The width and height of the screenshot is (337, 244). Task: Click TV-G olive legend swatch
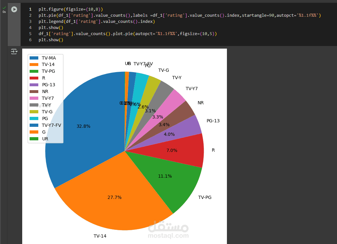pyautogui.click(x=34, y=112)
